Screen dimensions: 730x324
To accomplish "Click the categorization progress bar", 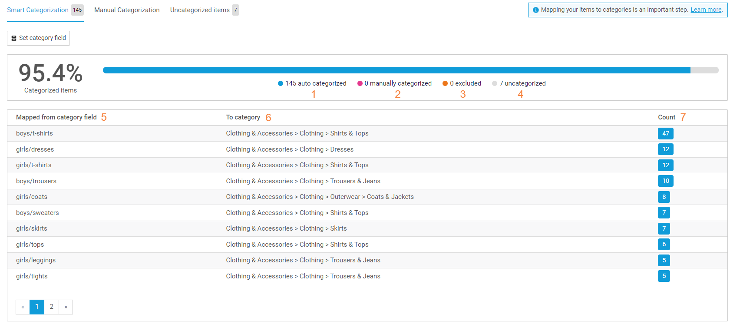I will (411, 70).
